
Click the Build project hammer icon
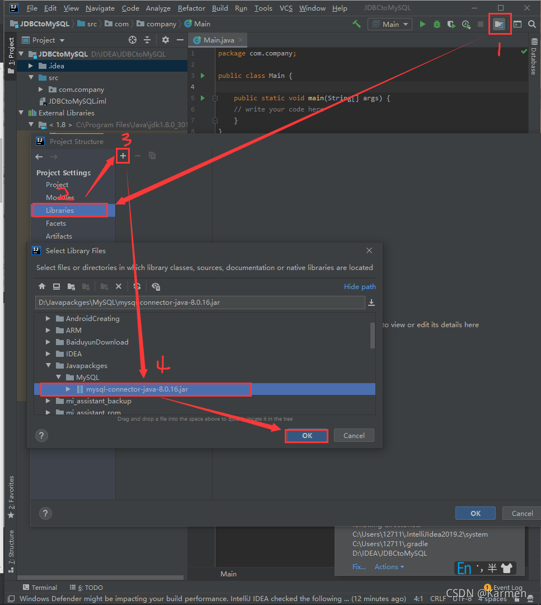[357, 24]
